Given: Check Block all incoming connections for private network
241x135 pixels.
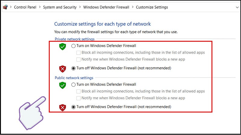Looking at the screenshot, I should pos(79,52).
